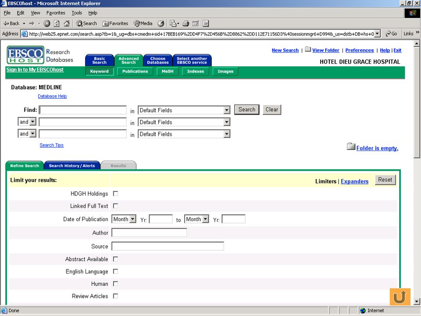
Task: Click the page icon in the address bar
Action: click(x=25, y=34)
